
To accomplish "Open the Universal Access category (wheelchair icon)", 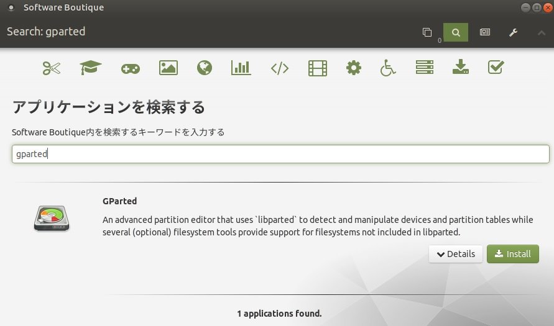I will point(387,68).
